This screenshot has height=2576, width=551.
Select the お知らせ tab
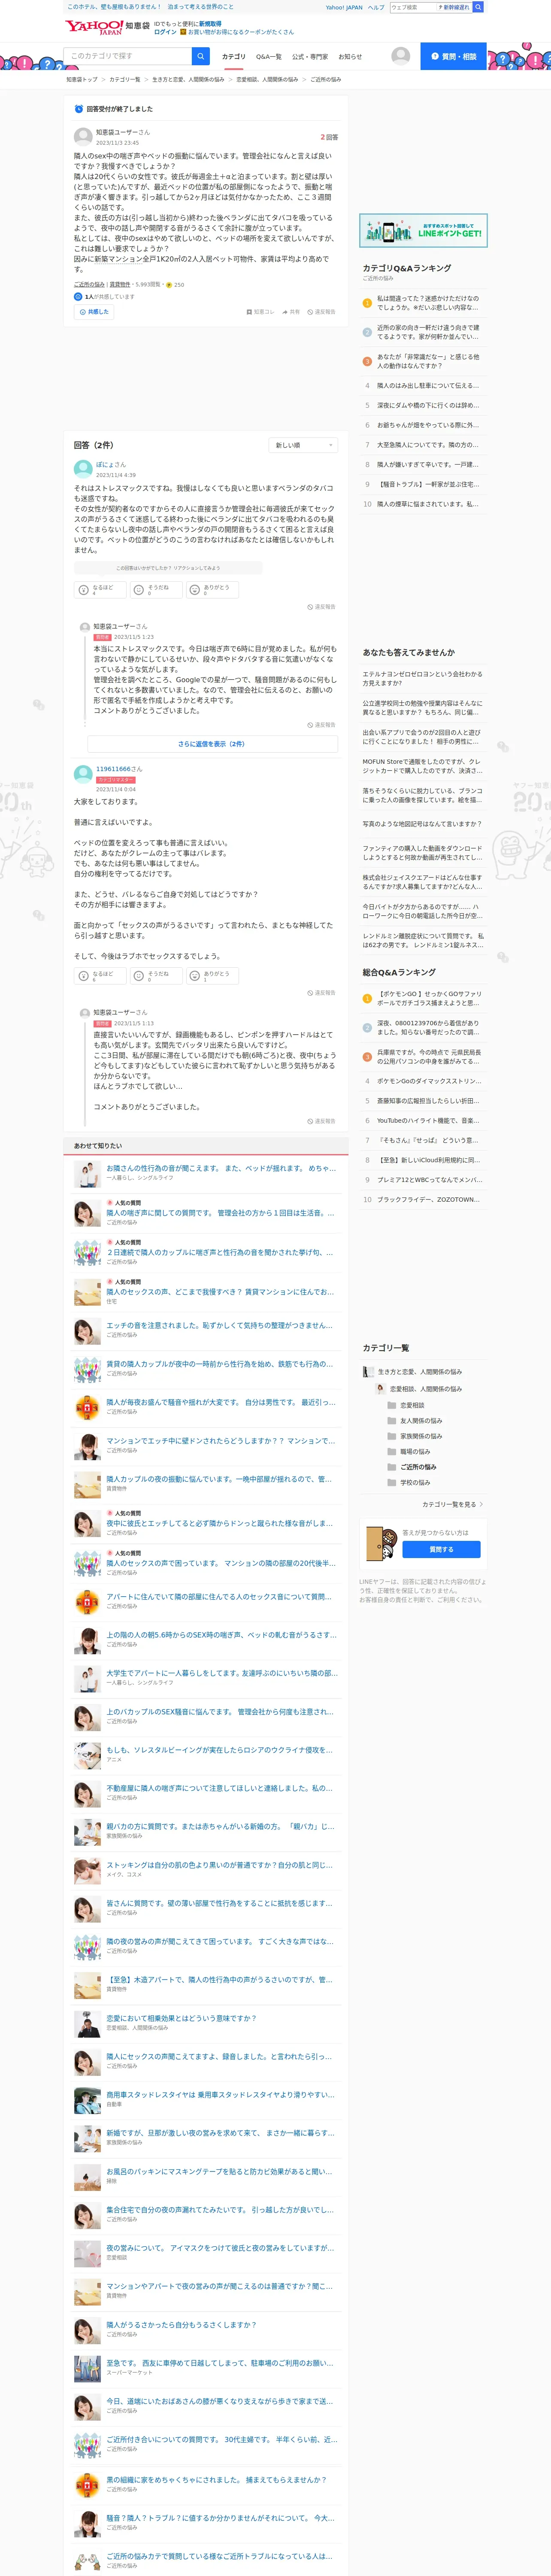click(x=350, y=57)
